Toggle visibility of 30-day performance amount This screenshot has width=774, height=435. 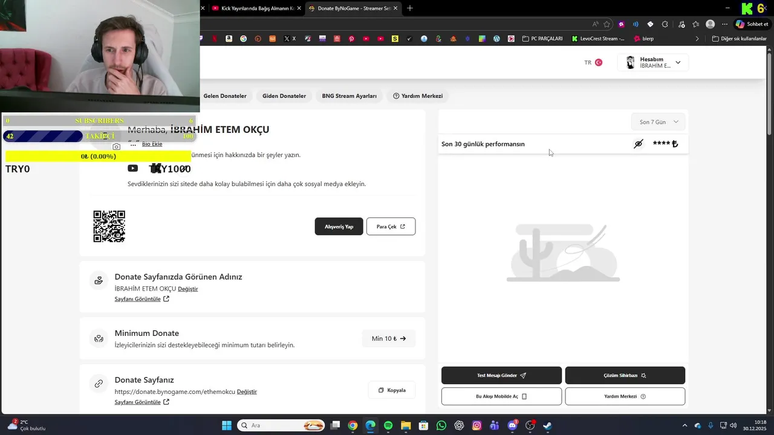pos(639,144)
